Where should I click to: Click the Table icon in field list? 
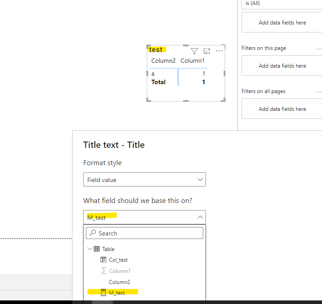click(97, 249)
